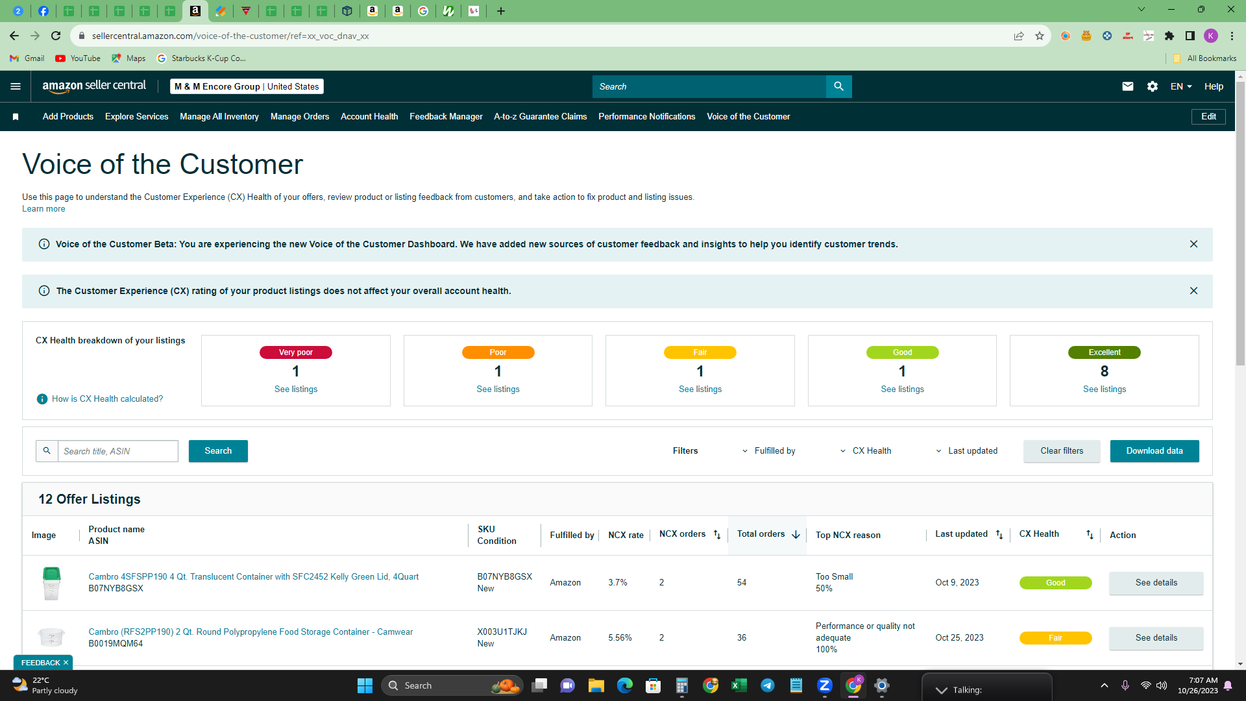See listings under Poor
Viewport: 1246px width, 701px height.
click(498, 389)
